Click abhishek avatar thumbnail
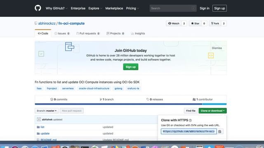Viewport: 264px width, 148px height. click(x=39, y=119)
